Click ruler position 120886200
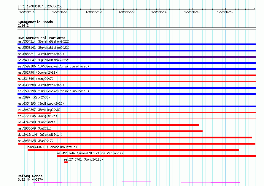264x186 pixels. pos(60,12)
